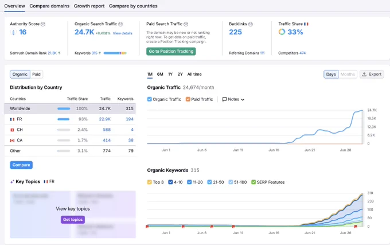Screen dimensions: 390x245
Task: Click the CA flag in country table
Action: pos(12,141)
